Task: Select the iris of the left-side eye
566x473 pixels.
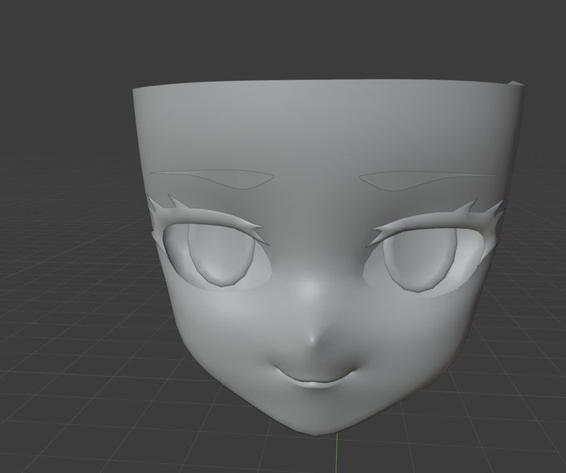Action: (221, 255)
